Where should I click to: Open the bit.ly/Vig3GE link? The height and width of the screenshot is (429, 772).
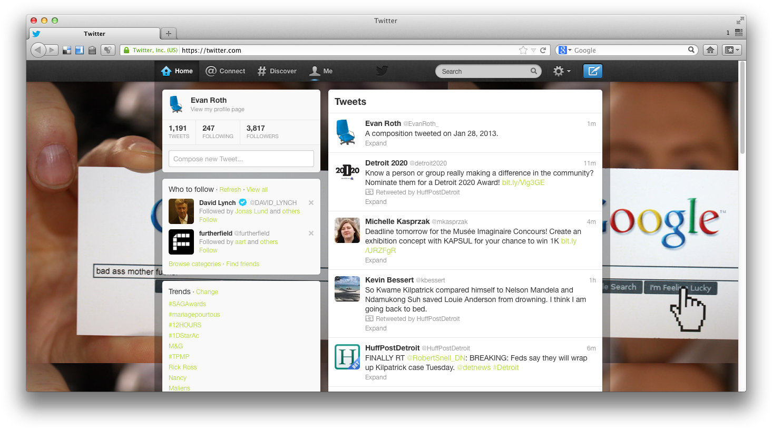[523, 182]
